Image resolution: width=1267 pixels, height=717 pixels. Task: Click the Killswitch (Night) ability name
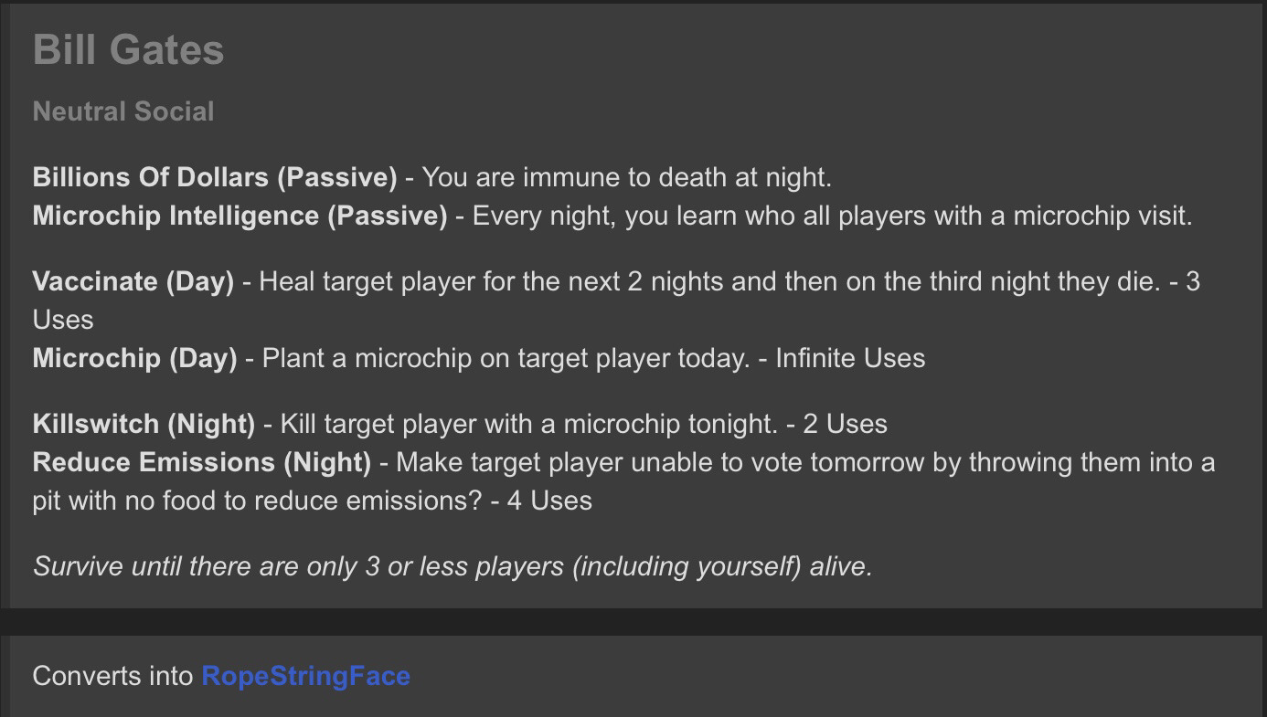(144, 424)
